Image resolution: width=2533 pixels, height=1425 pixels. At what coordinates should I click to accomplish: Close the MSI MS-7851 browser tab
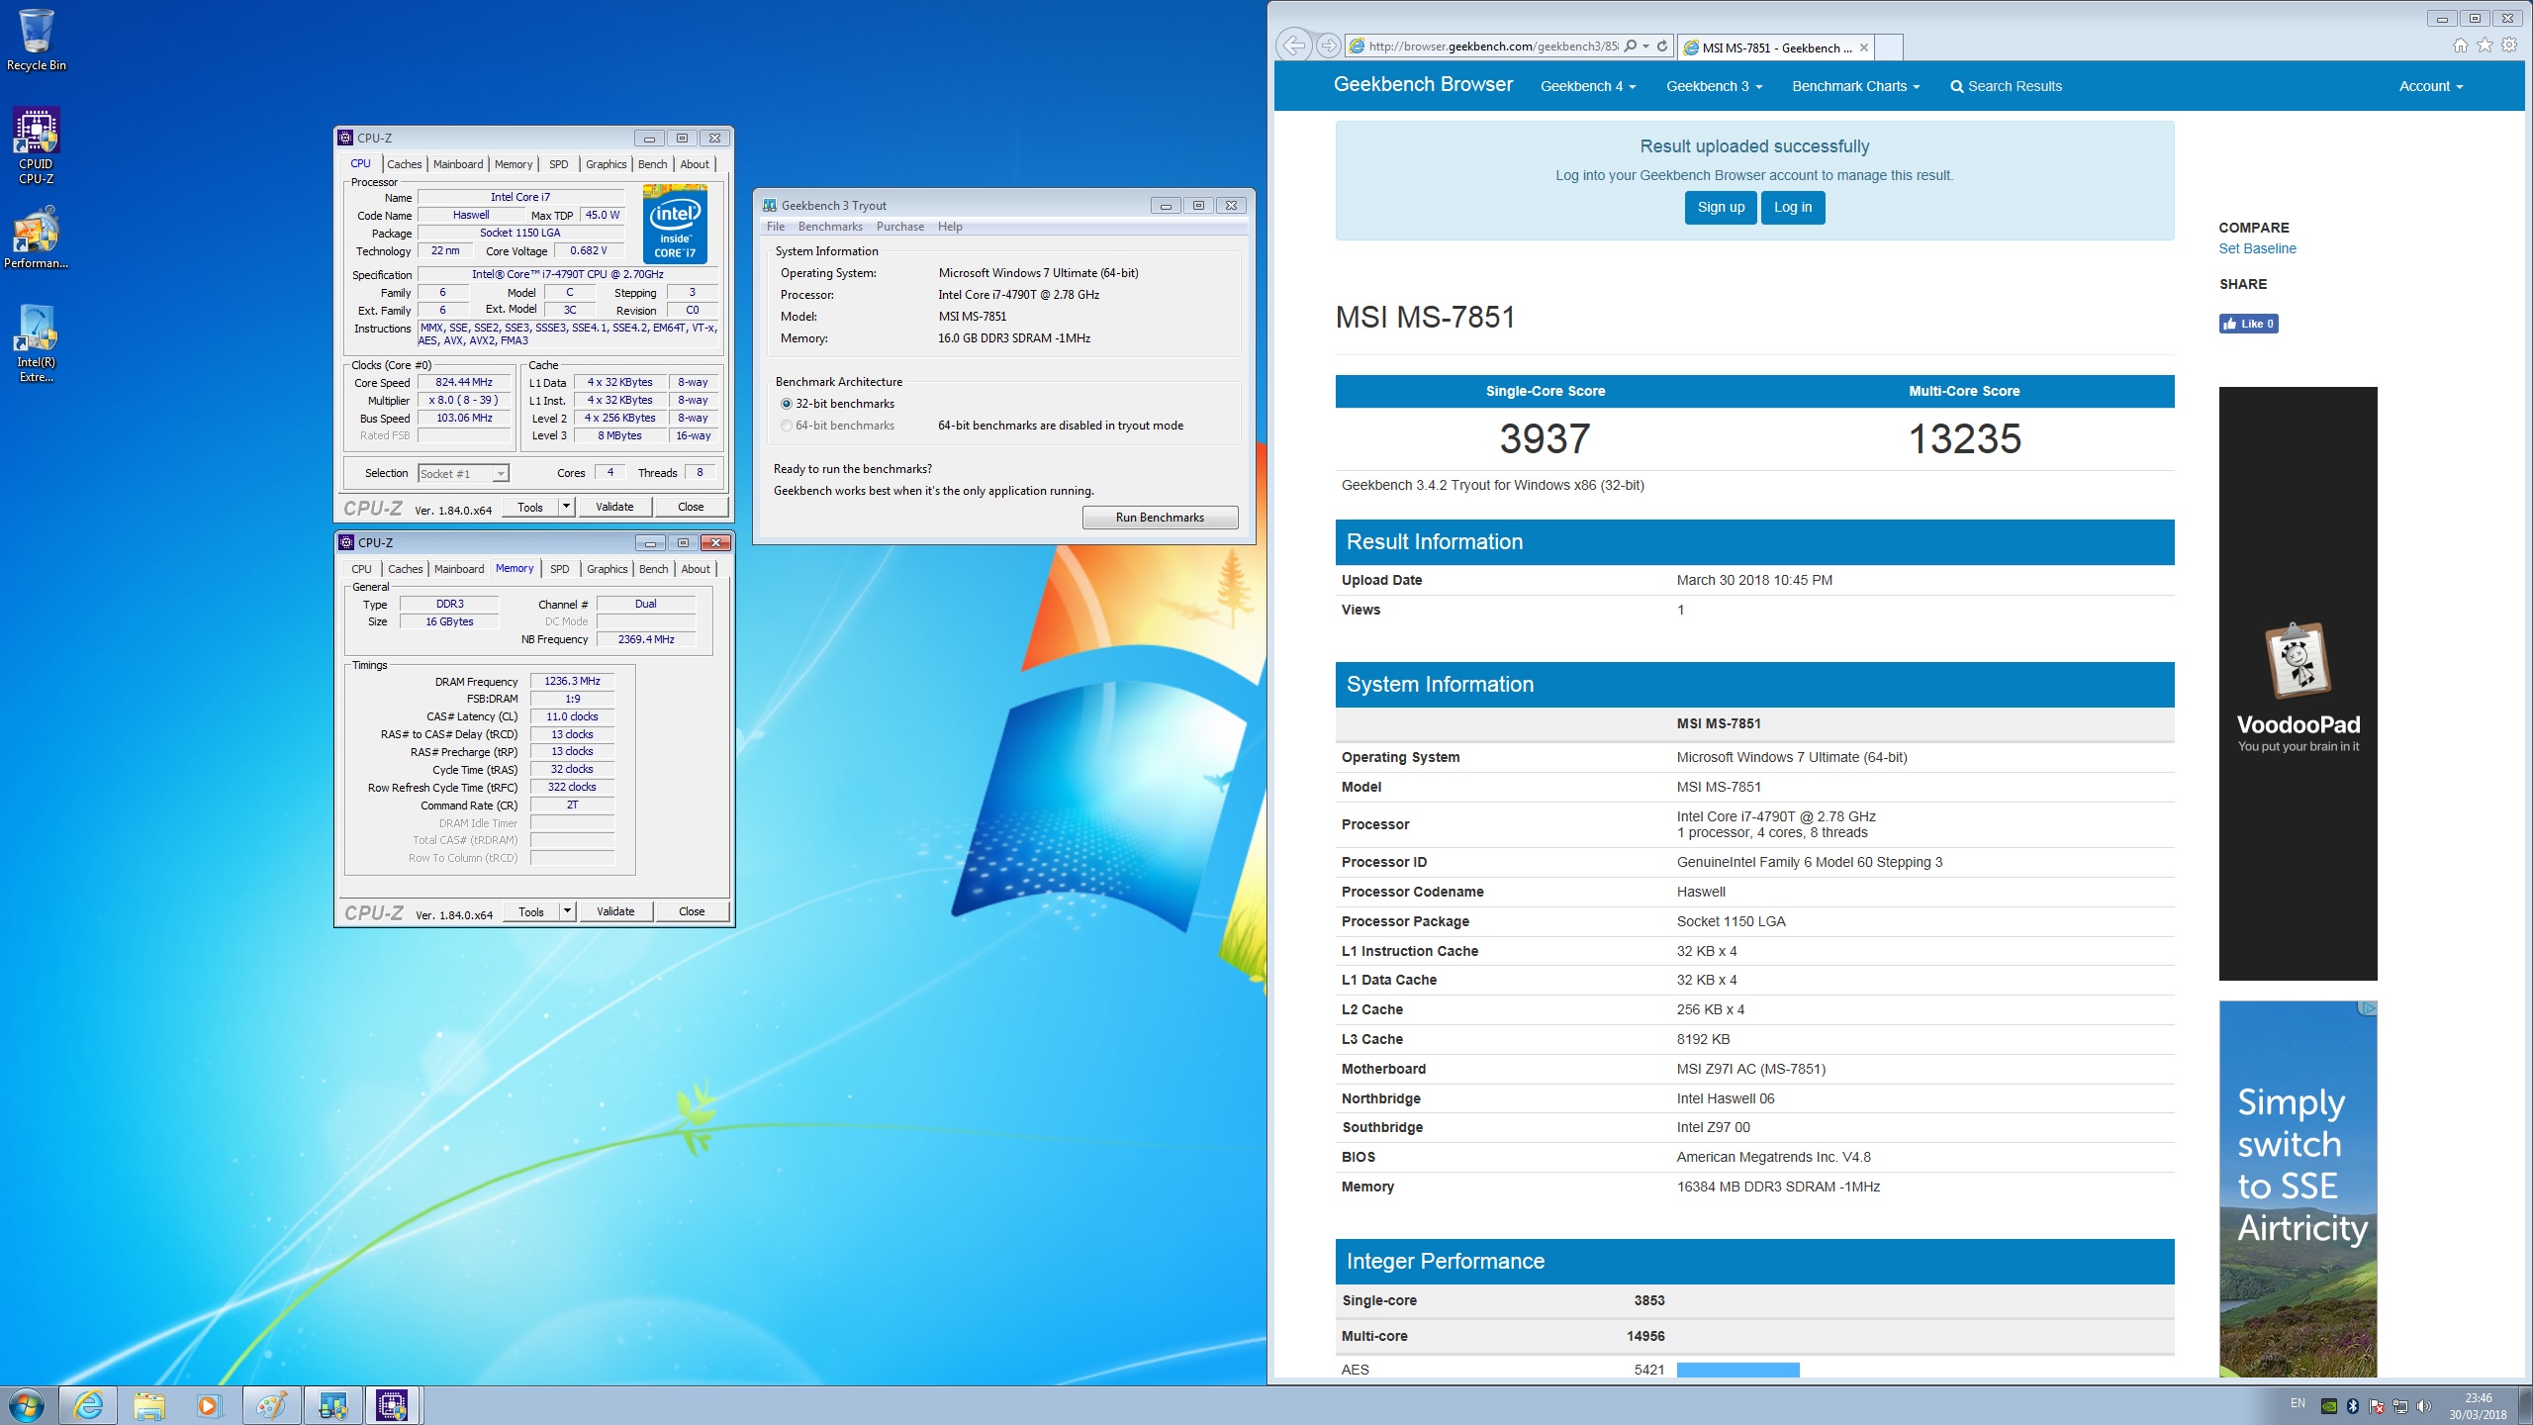pos(1864,47)
